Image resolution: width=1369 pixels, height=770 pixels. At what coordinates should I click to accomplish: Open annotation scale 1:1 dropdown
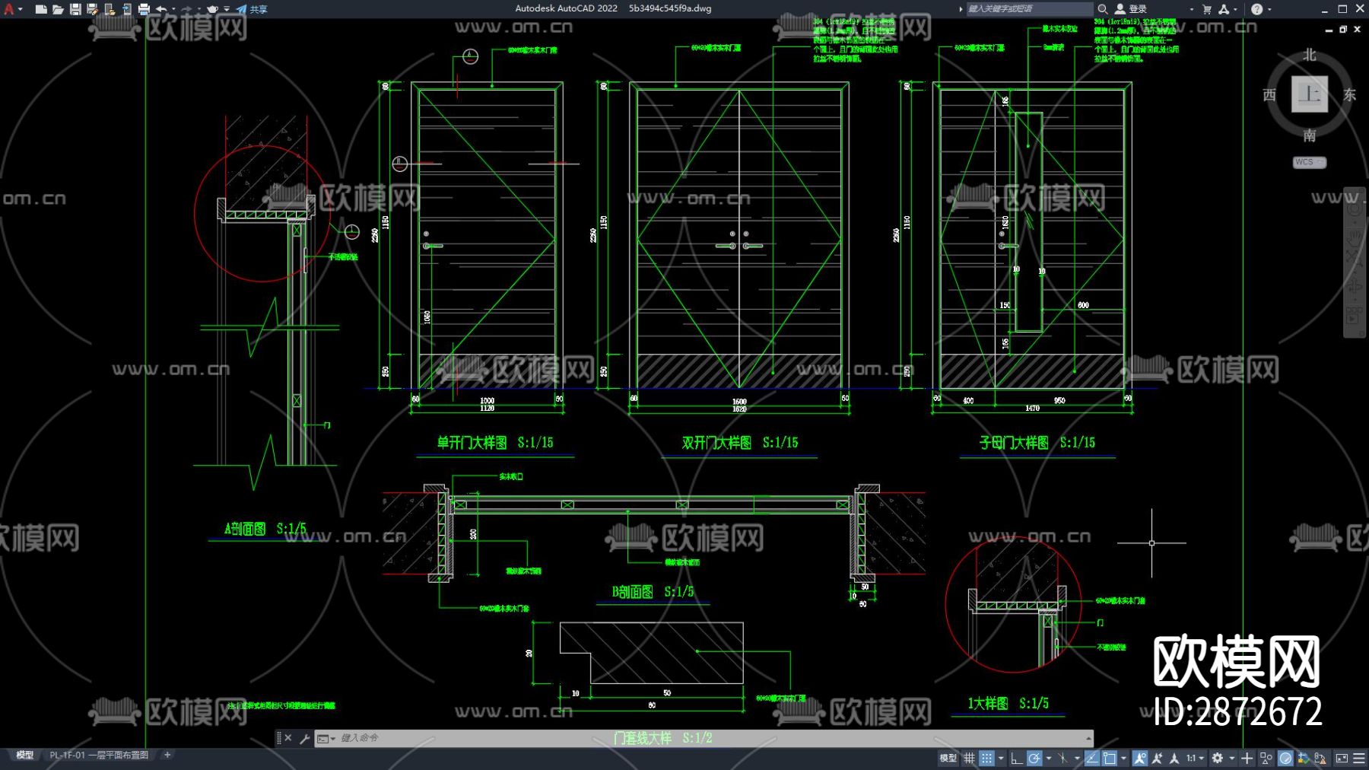point(1196,759)
